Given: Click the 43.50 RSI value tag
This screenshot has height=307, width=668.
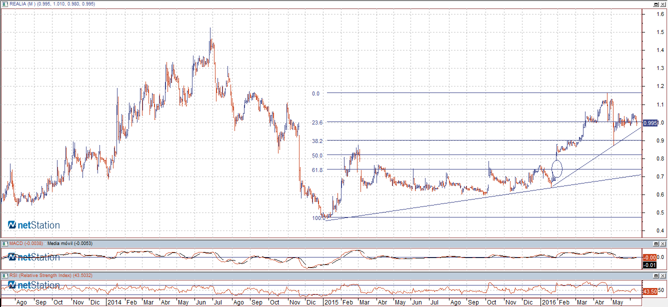Looking at the screenshot, I should 649,291.
